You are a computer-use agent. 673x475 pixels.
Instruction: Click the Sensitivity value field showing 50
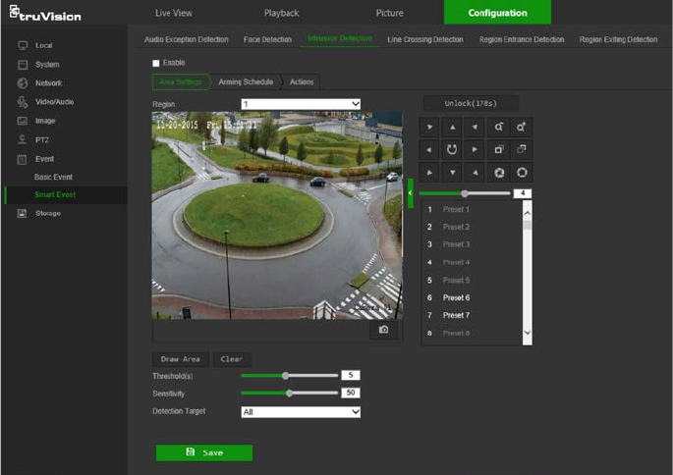[351, 393]
